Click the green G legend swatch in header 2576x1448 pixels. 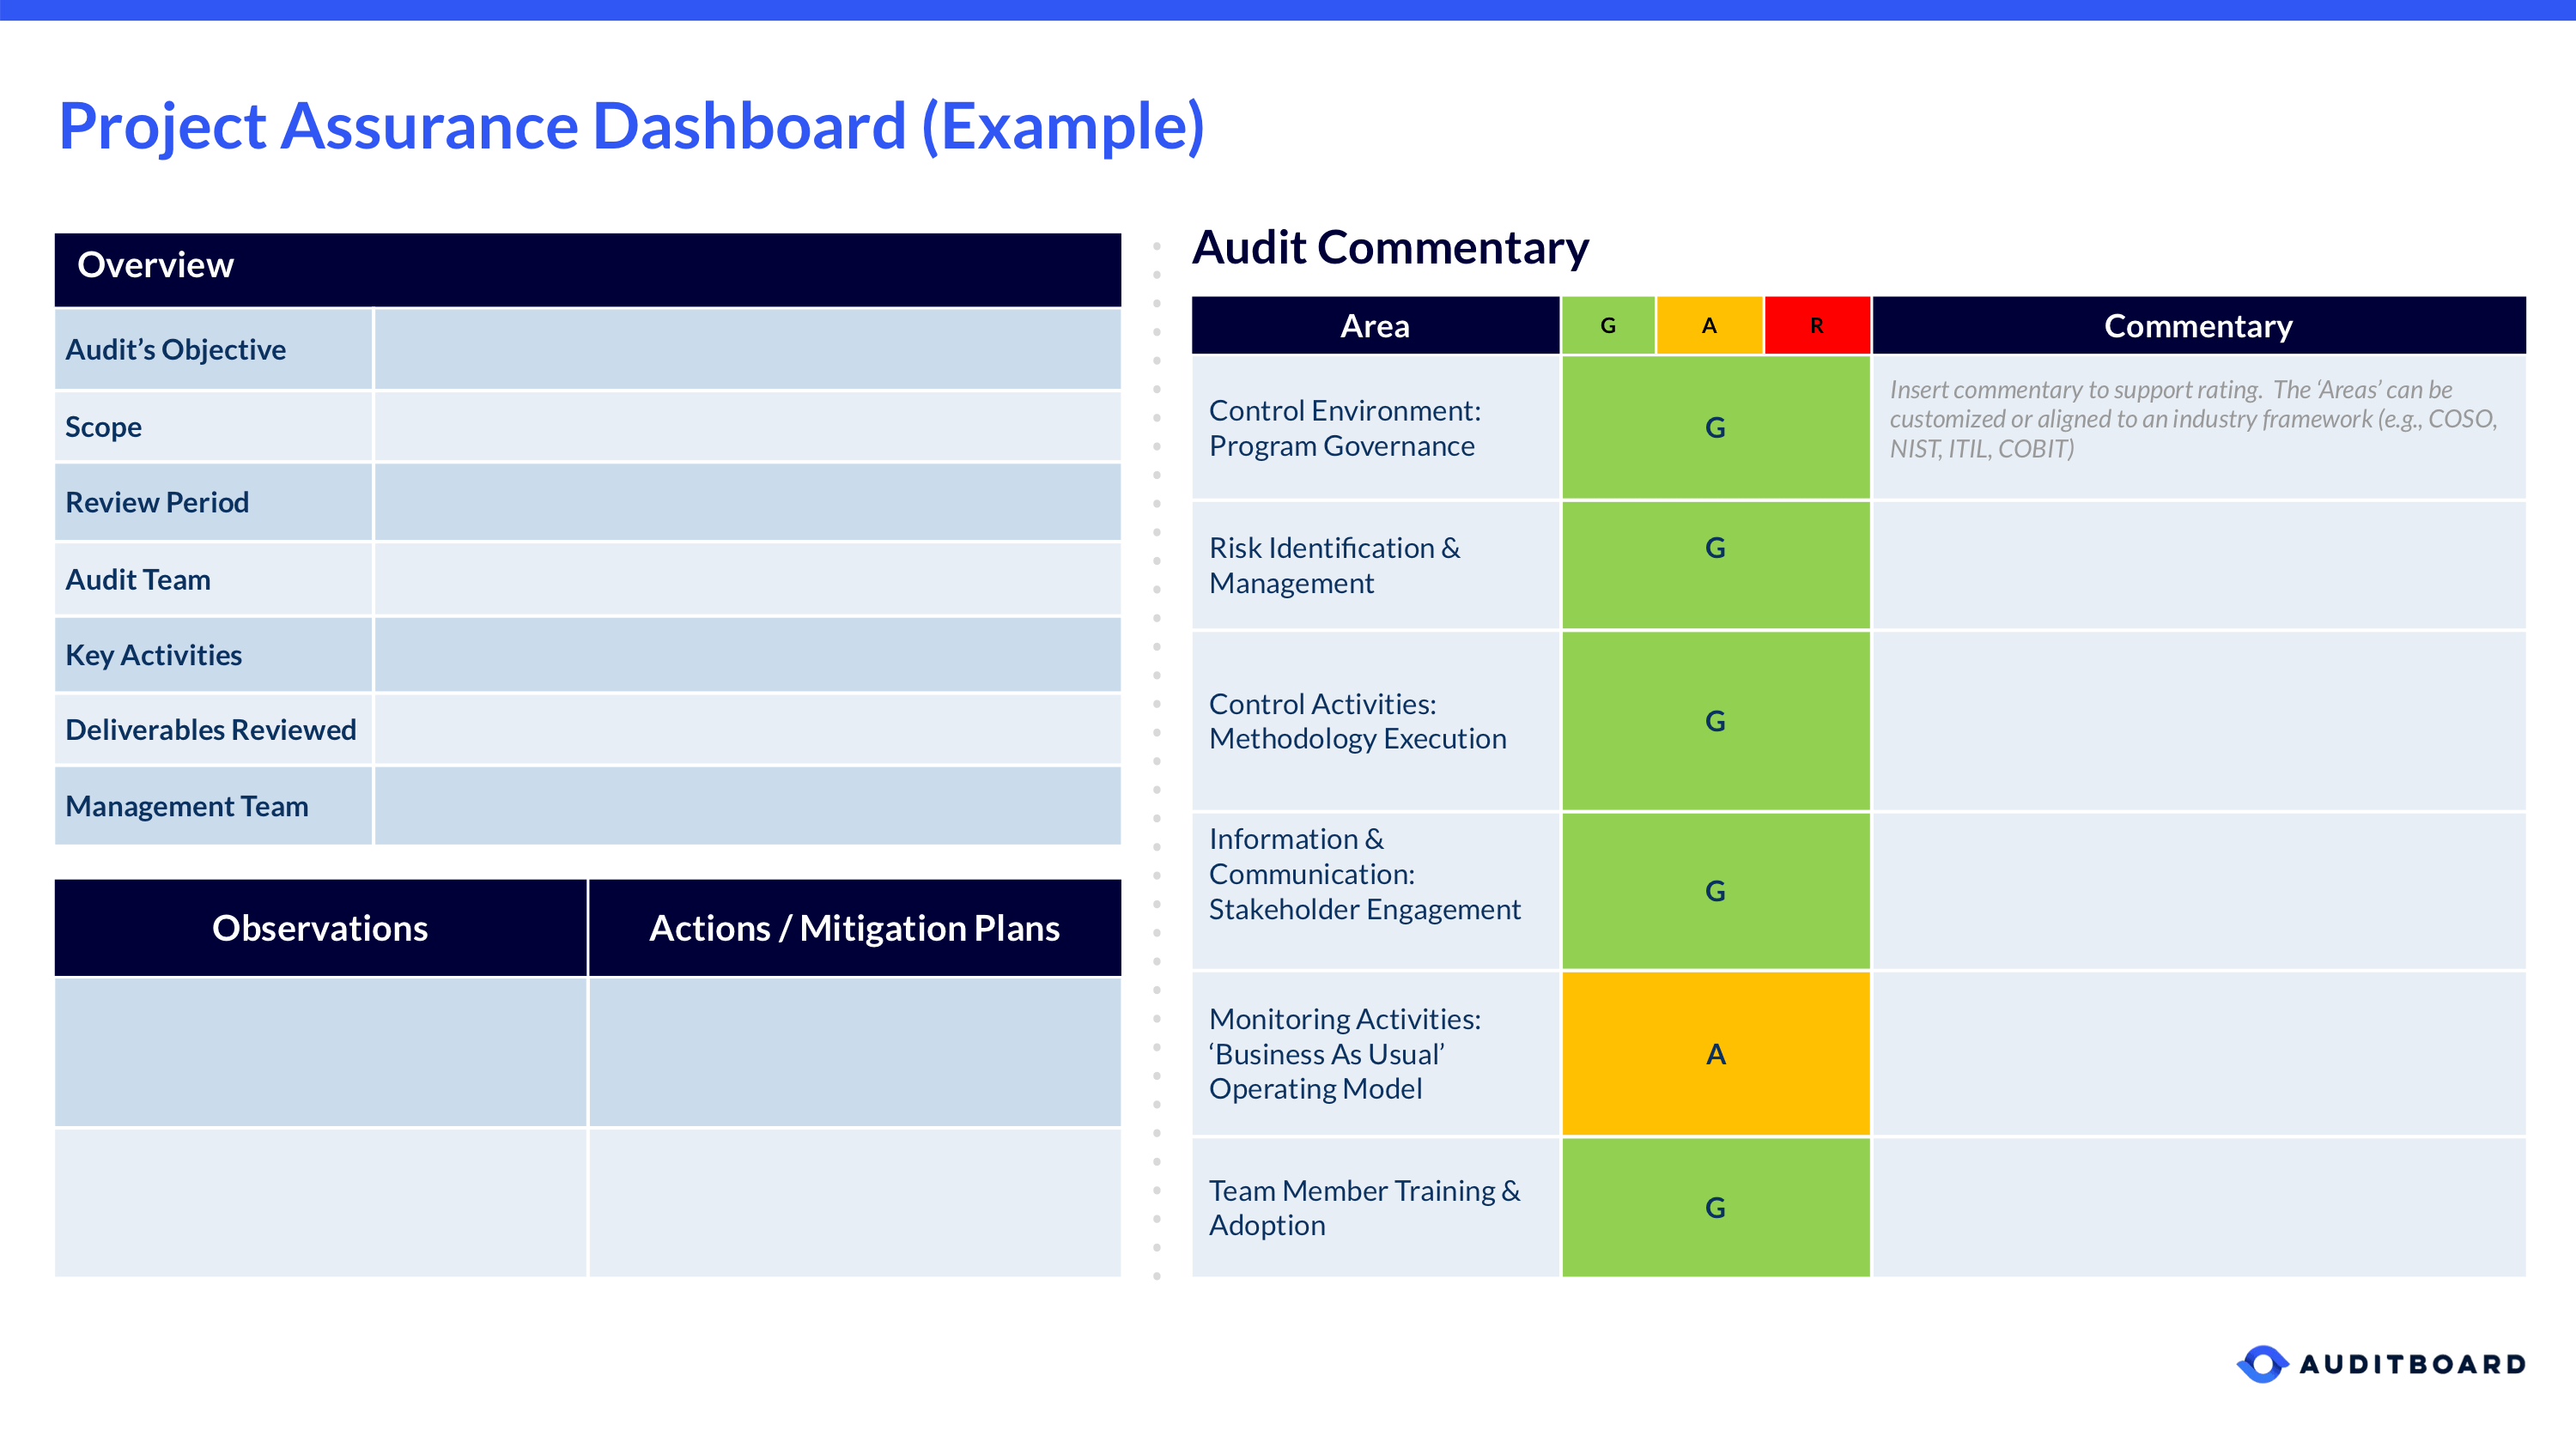(x=1608, y=326)
